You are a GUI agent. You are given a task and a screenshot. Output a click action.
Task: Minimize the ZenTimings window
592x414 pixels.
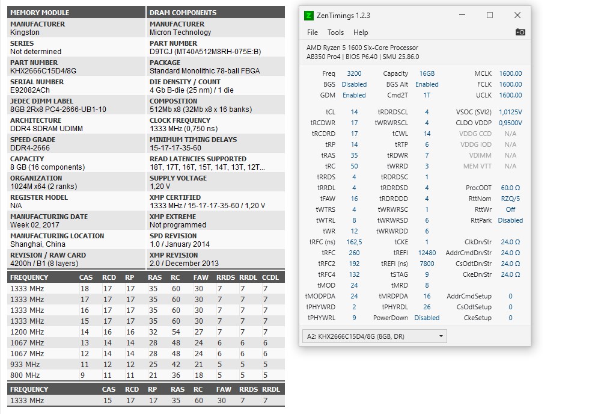tap(462, 15)
